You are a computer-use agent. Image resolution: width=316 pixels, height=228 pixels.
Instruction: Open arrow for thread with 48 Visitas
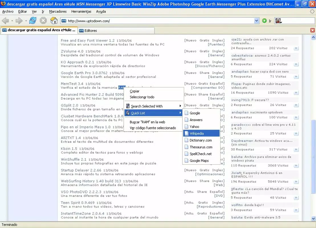tap(296, 198)
